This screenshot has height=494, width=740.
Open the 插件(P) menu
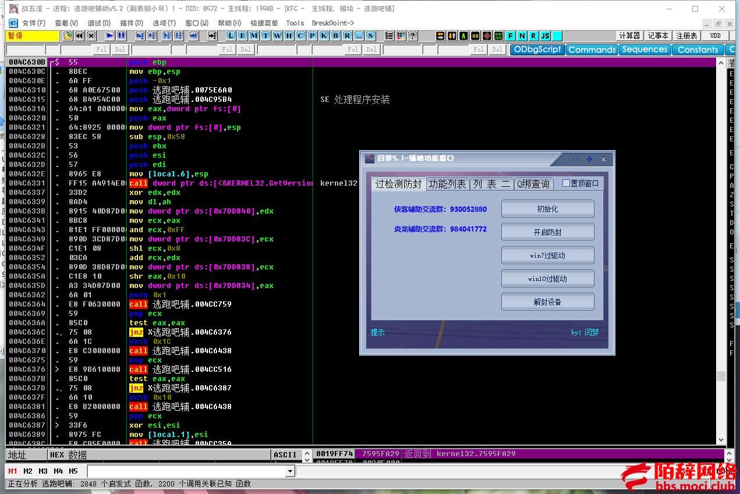click(x=132, y=23)
